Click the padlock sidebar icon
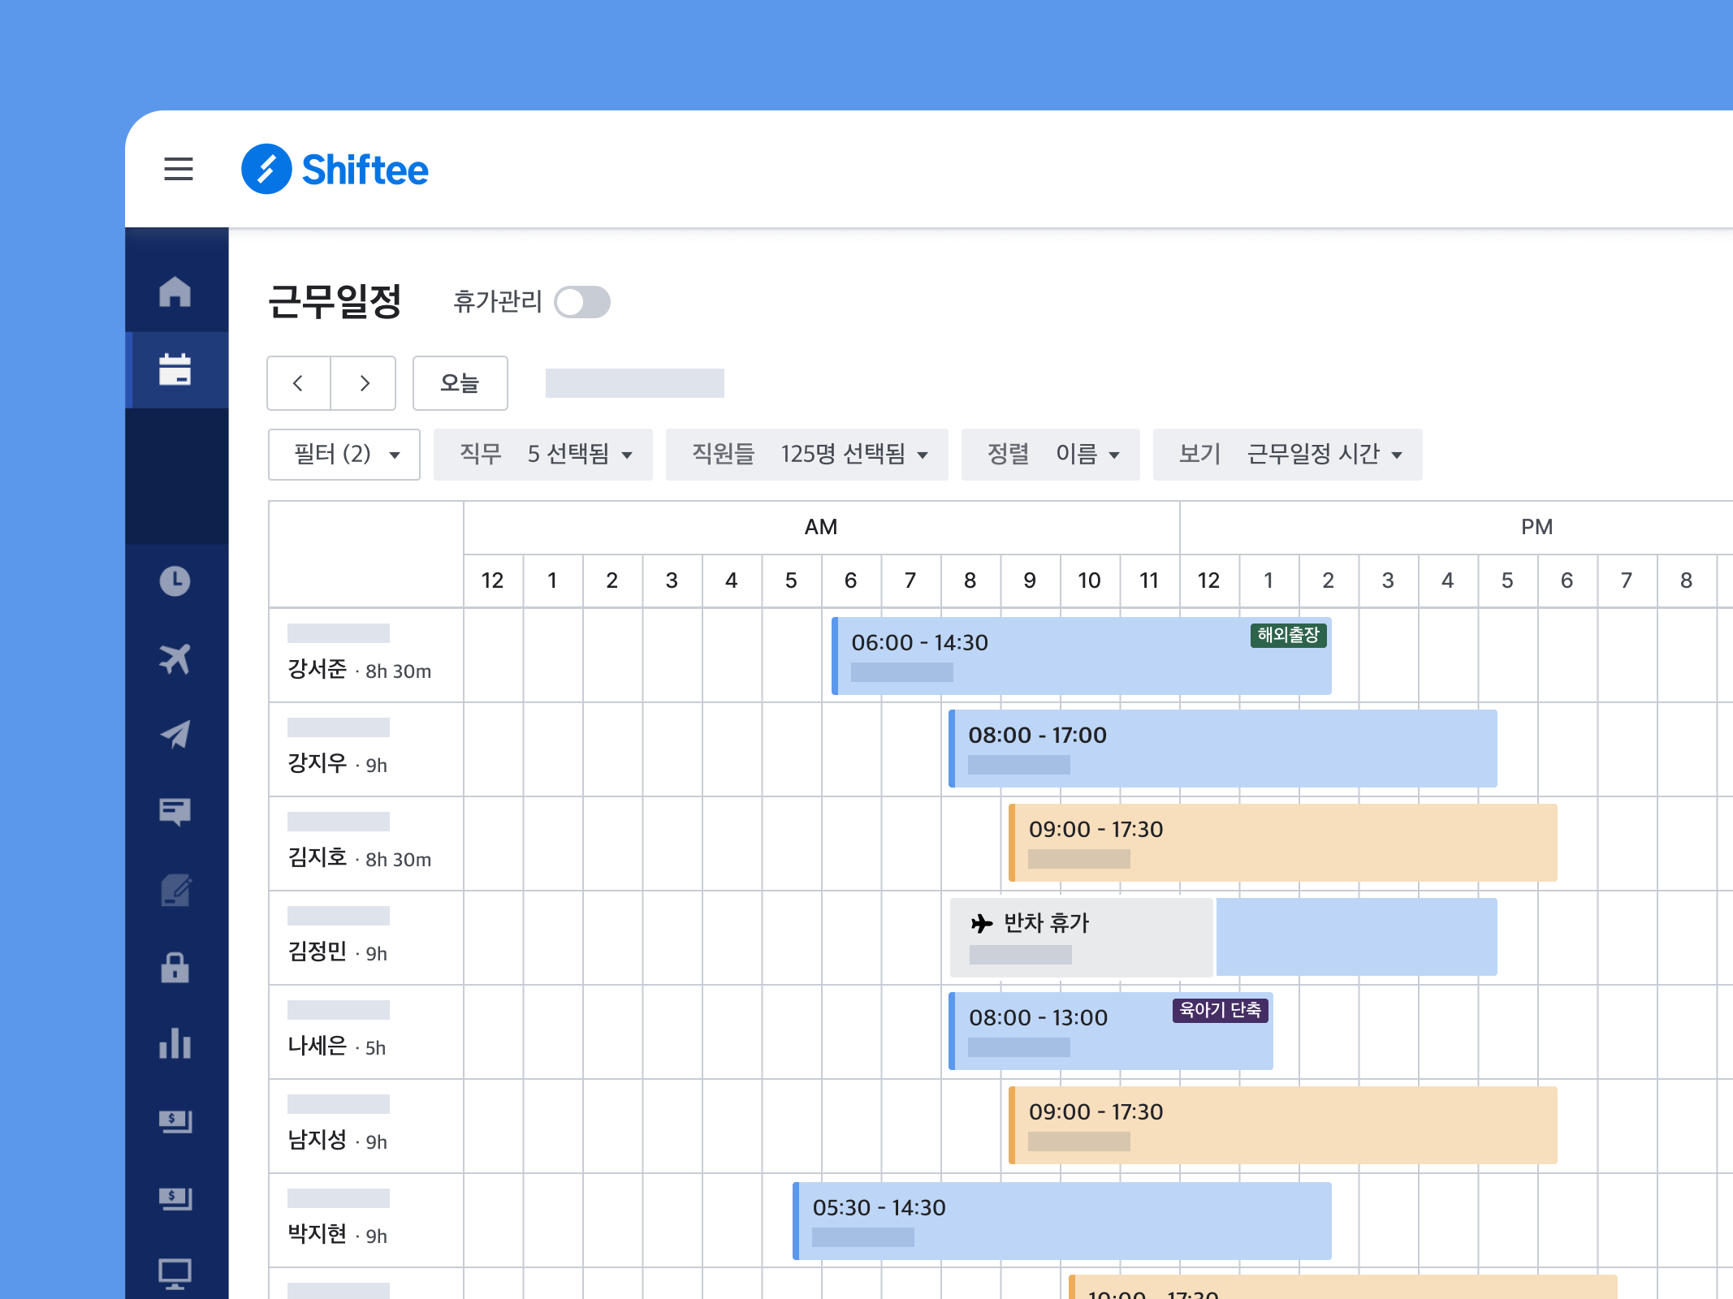 [x=175, y=967]
